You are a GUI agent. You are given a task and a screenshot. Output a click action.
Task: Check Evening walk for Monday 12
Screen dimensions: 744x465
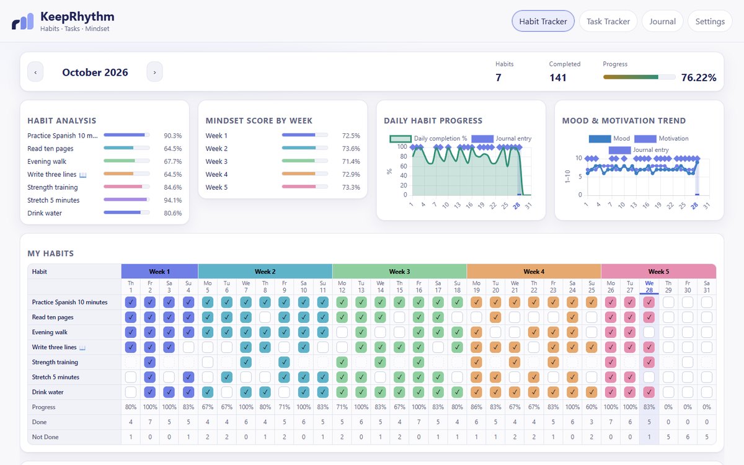[x=342, y=332]
